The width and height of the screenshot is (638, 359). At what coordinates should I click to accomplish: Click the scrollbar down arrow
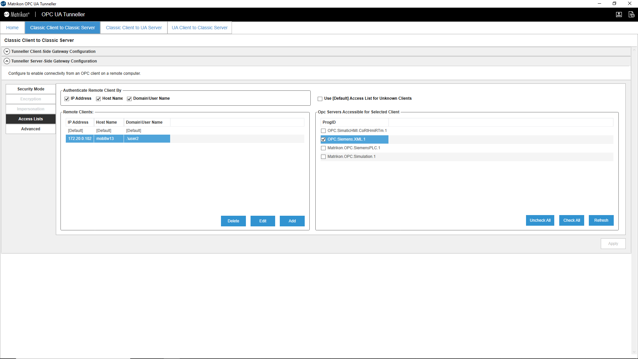tap(634, 352)
